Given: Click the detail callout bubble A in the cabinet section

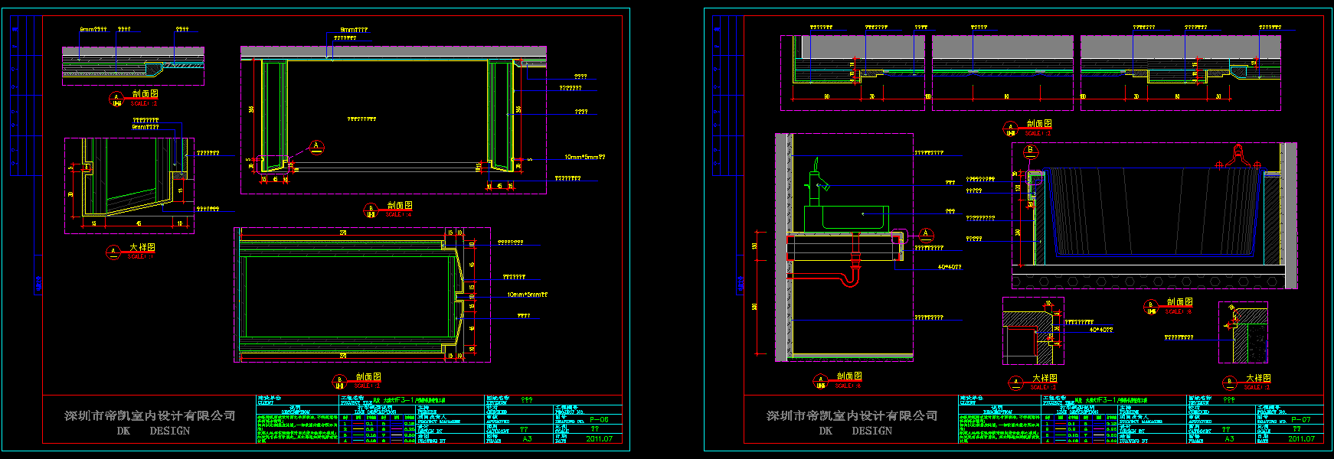Looking at the screenshot, I should pos(316,147).
